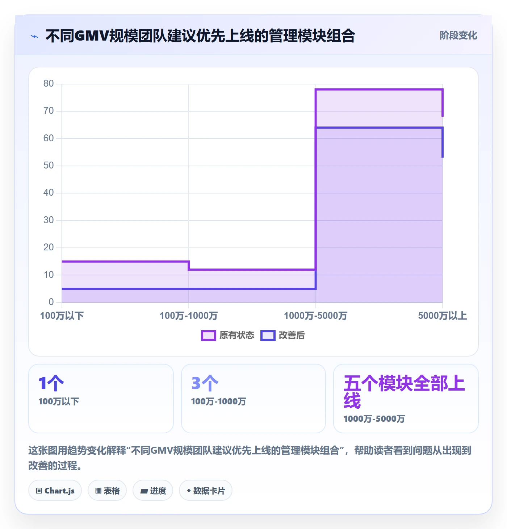The width and height of the screenshot is (507, 529).
Task: Click the y-axis value 80
Action: click(49, 84)
